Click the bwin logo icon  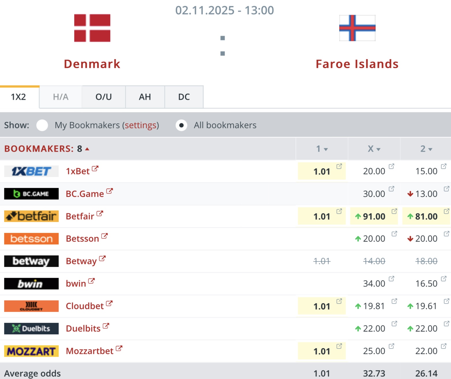tap(31, 284)
